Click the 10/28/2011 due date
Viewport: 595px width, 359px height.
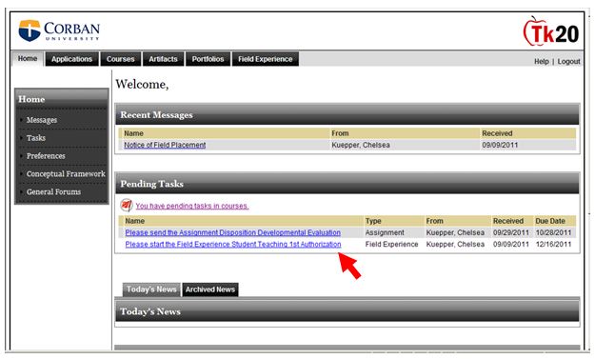pyautogui.click(x=553, y=232)
